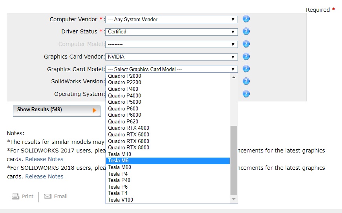The height and width of the screenshot is (213, 342).
Task: Pick Tesla V100 in the list
Action: (x=168, y=200)
